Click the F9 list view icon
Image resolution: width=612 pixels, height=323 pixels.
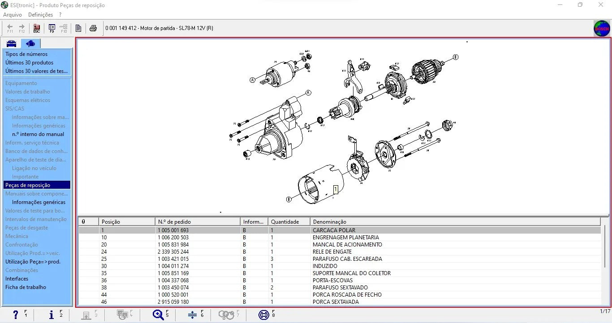click(52, 28)
